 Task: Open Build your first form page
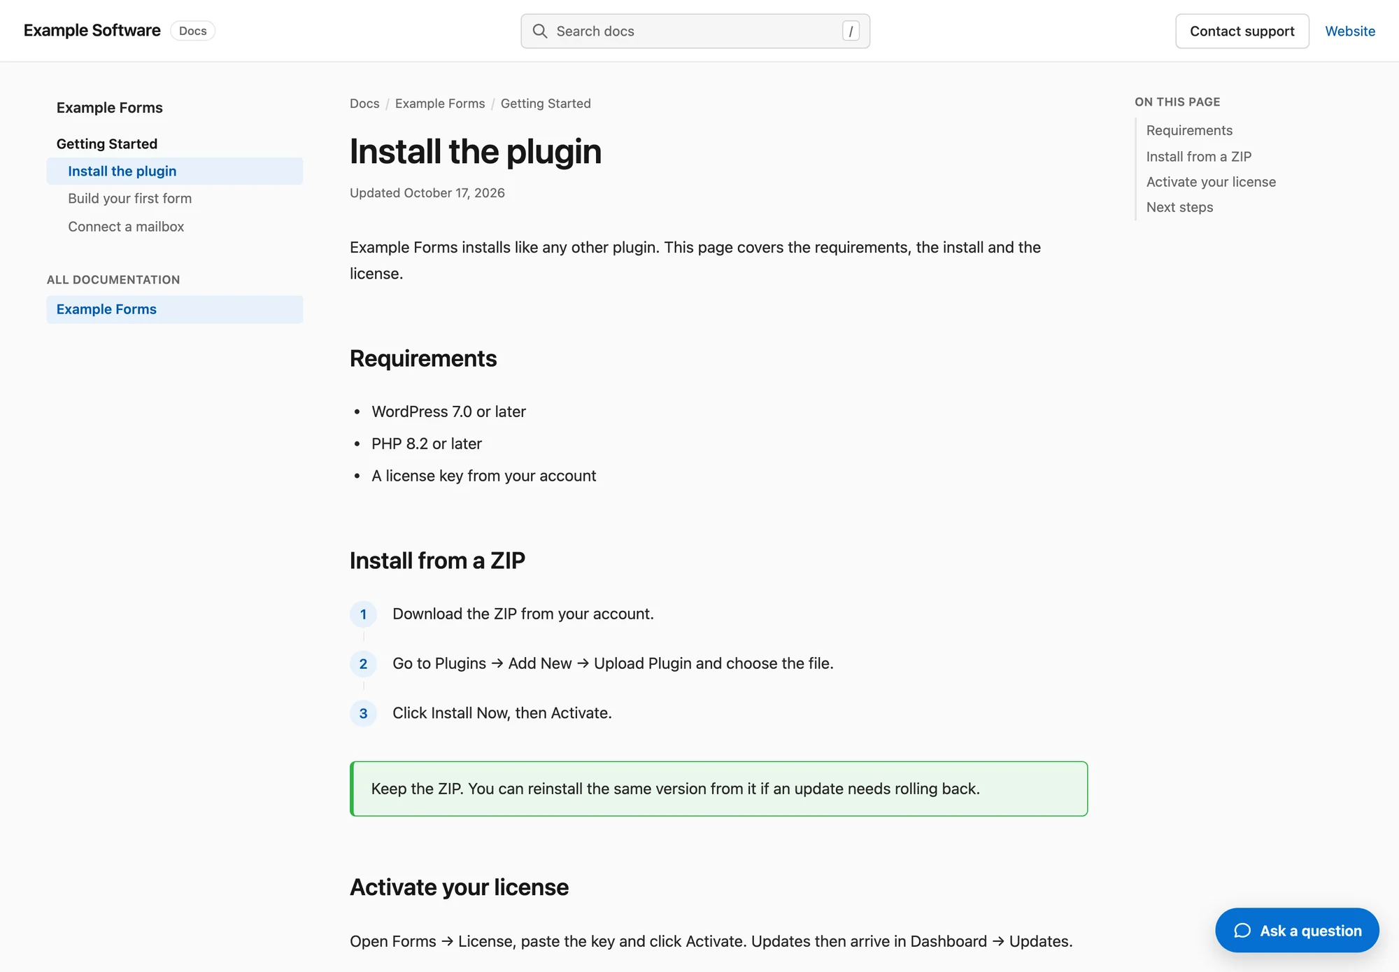pos(130,199)
